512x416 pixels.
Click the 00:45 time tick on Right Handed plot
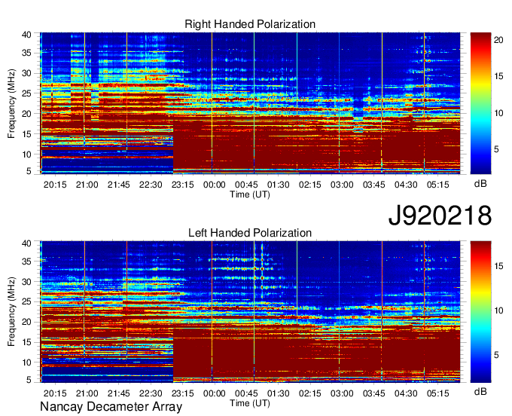(246, 185)
